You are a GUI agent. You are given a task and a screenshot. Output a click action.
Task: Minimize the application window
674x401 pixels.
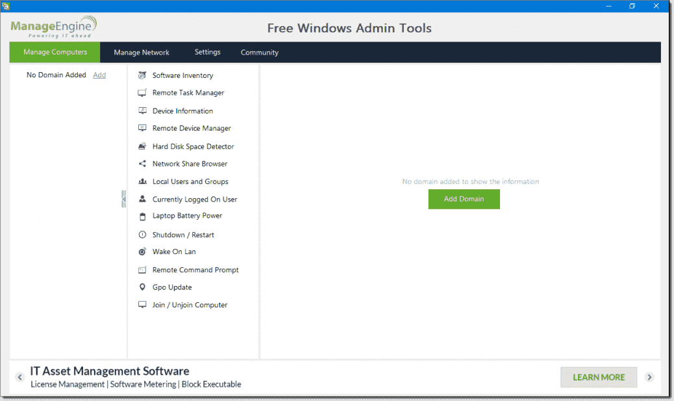click(x=608, y=6)
